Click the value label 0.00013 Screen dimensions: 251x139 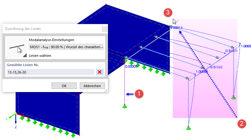point(176,27)
